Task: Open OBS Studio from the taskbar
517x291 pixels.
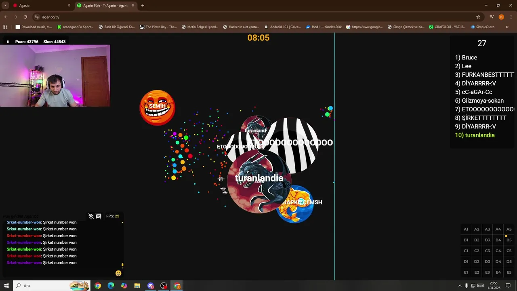Action: click(x=164, y=286)
